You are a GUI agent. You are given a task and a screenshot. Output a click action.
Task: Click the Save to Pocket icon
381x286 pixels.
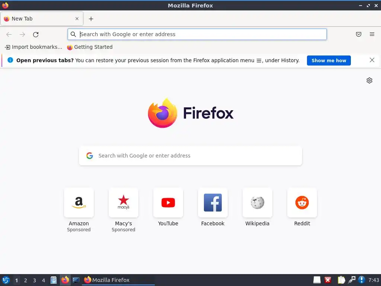point(359,34)
